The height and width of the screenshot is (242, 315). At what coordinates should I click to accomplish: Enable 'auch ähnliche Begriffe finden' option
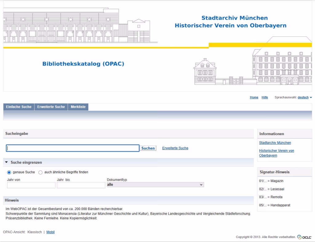point(40,172)
